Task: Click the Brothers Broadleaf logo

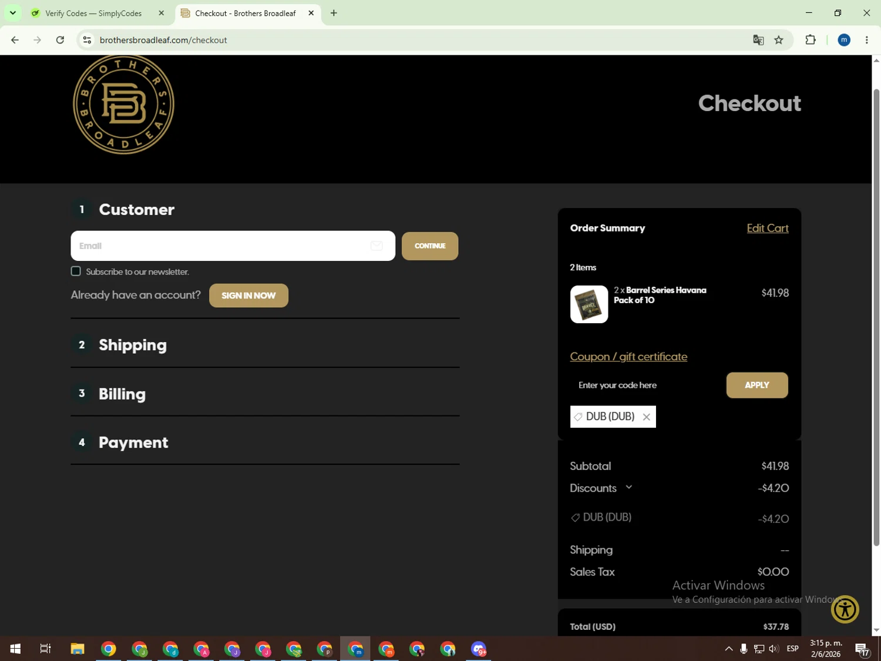Action: (123, 105)
